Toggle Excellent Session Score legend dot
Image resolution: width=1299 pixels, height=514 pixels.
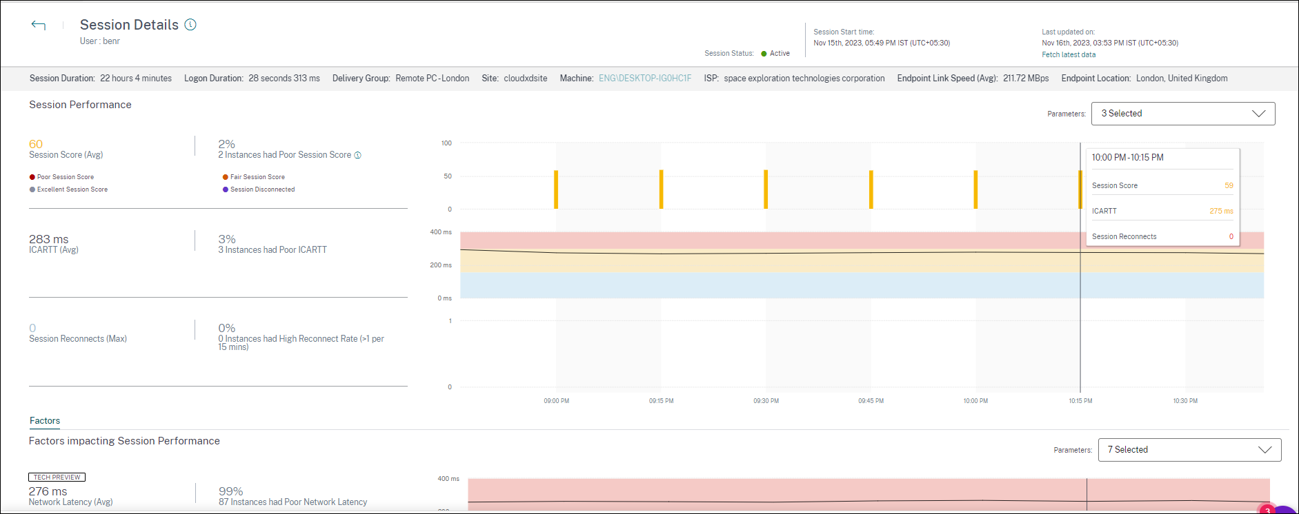pyautogui.click(x=32, y=189)
